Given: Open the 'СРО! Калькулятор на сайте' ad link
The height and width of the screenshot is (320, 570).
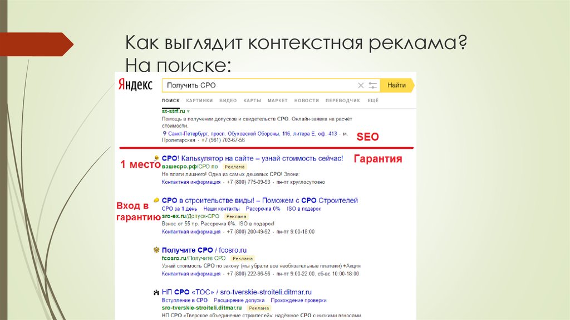Looking at the screenshot, I should (x=252, y=158).
